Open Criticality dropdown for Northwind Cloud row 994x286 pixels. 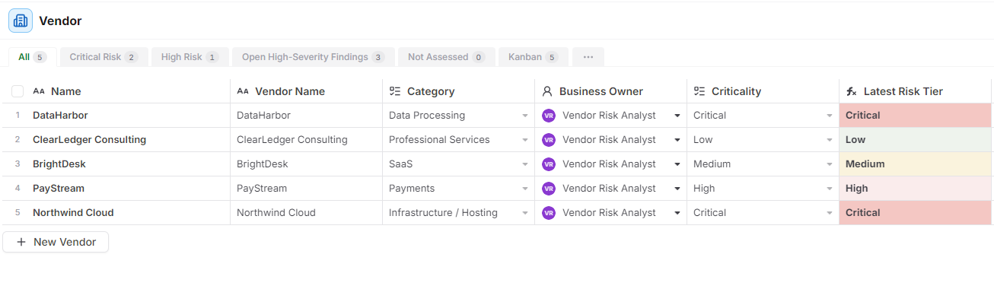coord(830,213)
